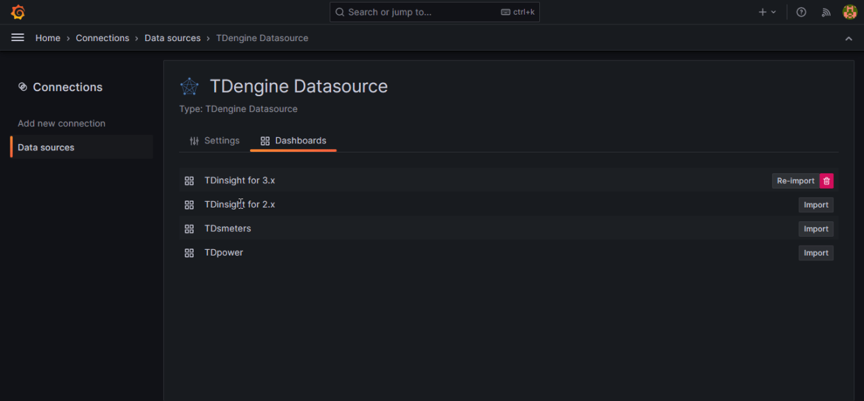Import the TDpower dashboard
This screenshot has width=864, height=401.
click(x=815, y=252)
